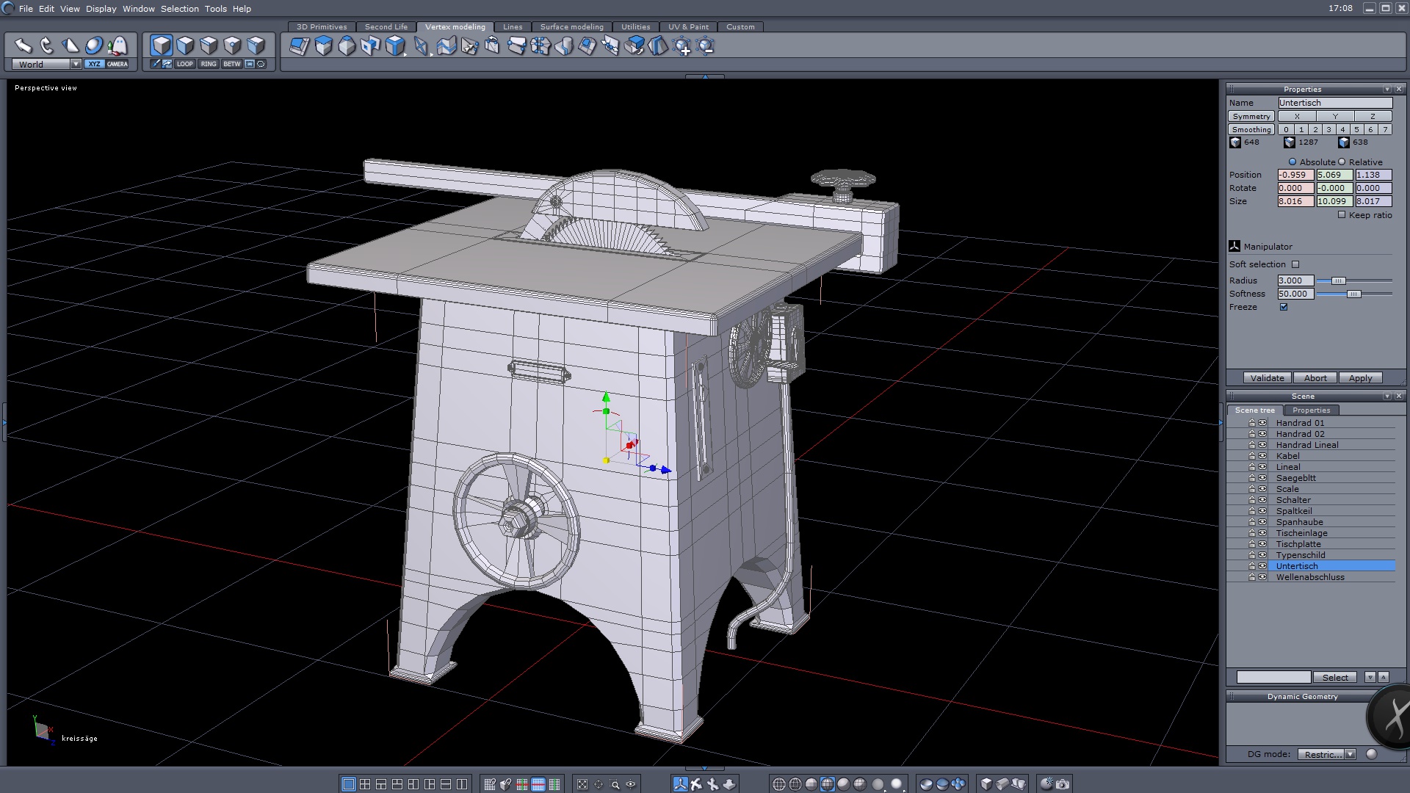The image size is (1410, 793).
Task: Open the World coordinate dropdown
Action: click(76, 64)
